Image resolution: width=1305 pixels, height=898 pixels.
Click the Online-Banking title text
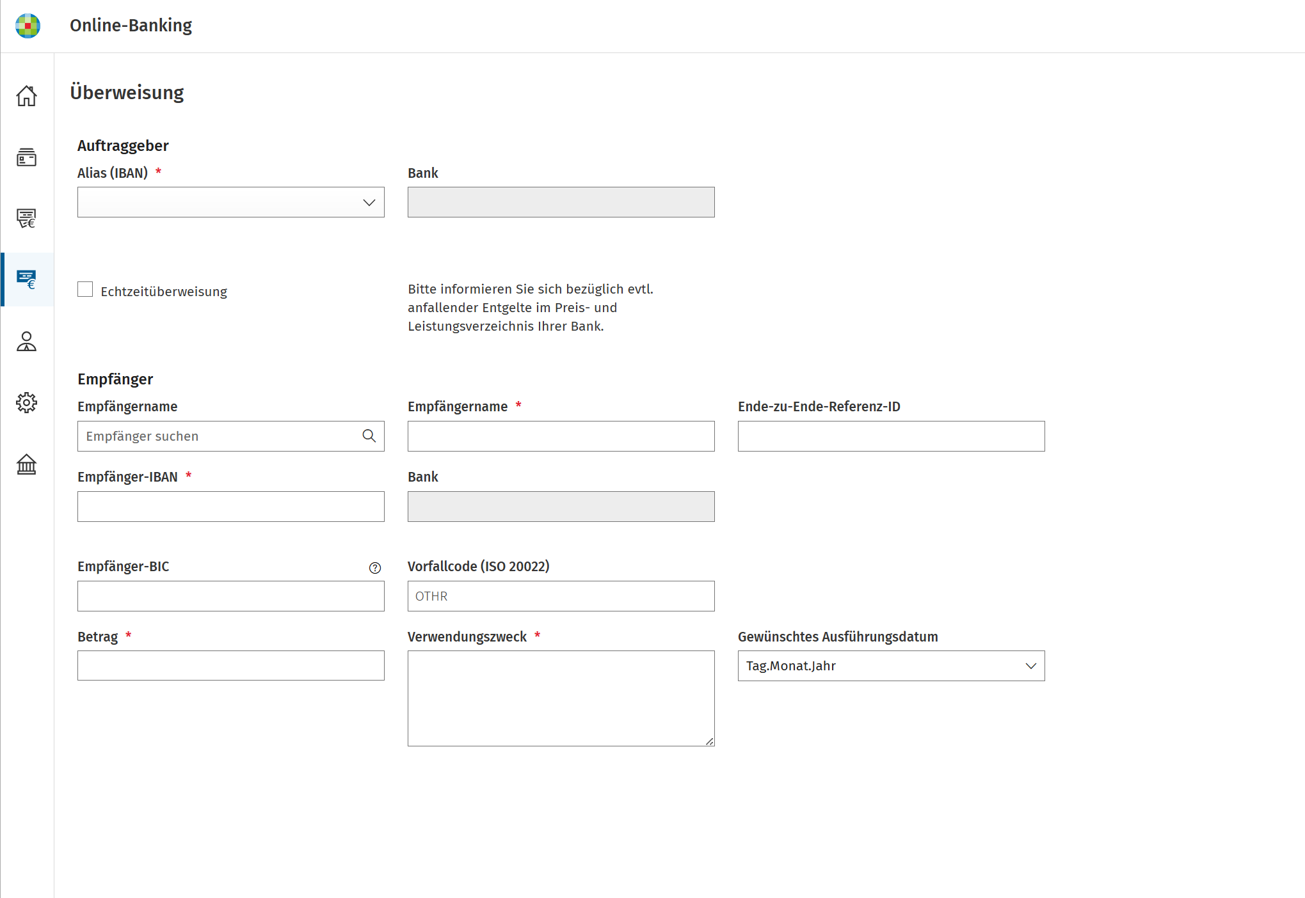tap(131, 26)
